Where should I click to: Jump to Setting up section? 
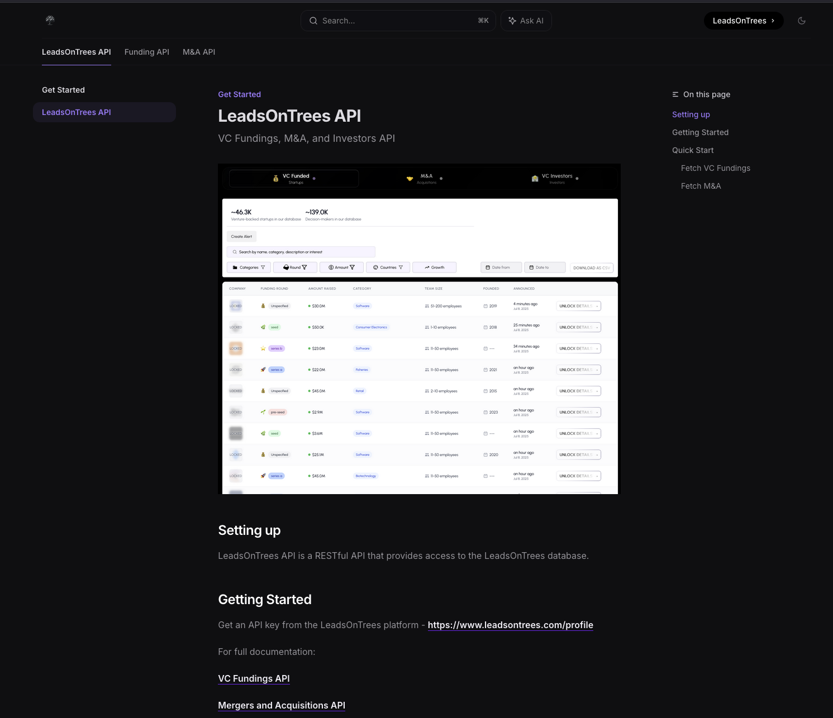point(691,114)
